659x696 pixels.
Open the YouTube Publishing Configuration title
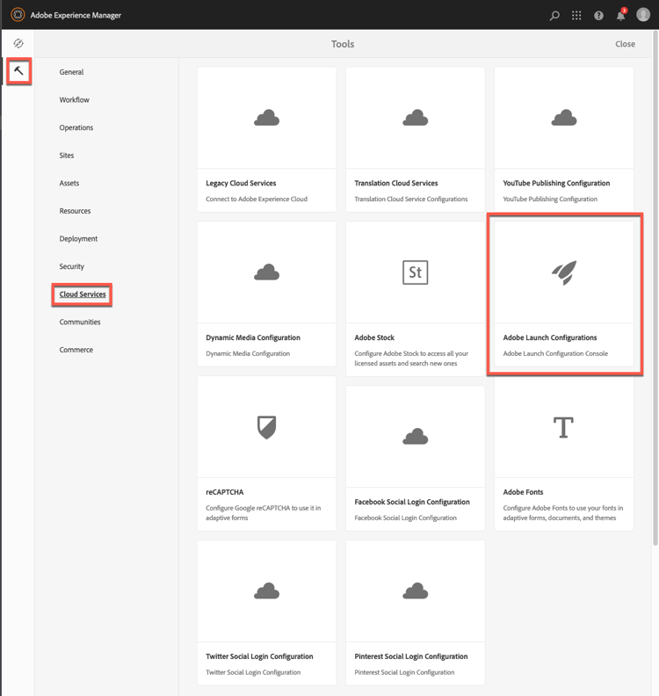pyautogui.click(x=556, y=184)
